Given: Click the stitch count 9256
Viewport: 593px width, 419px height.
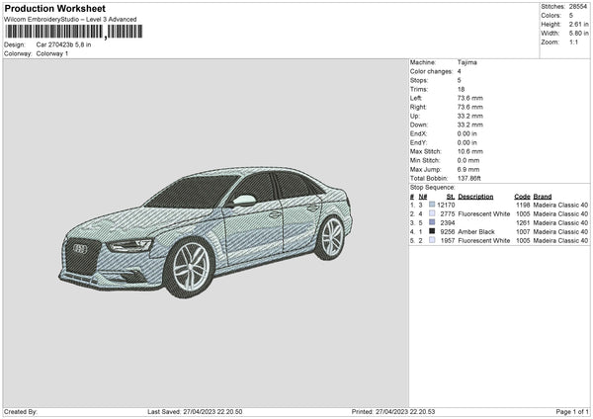Looking at the screenshot, I should tap(447, 232).
